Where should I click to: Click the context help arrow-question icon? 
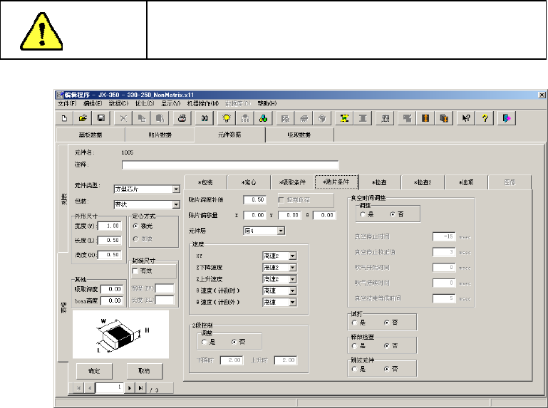coord(467,119)
